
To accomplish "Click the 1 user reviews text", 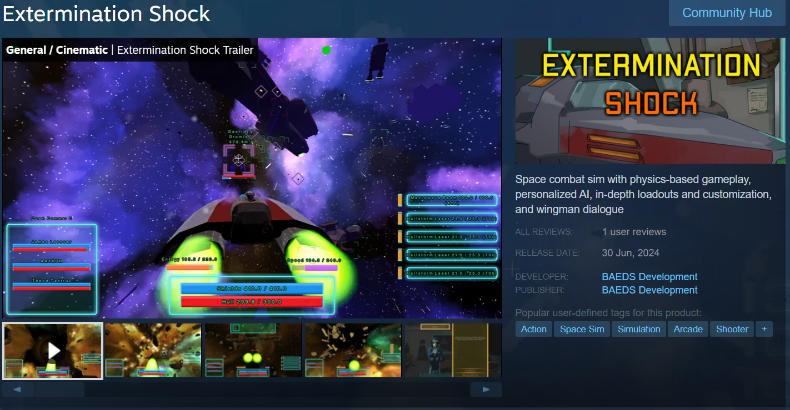I will pyautogui.click(x=634, y=232).
